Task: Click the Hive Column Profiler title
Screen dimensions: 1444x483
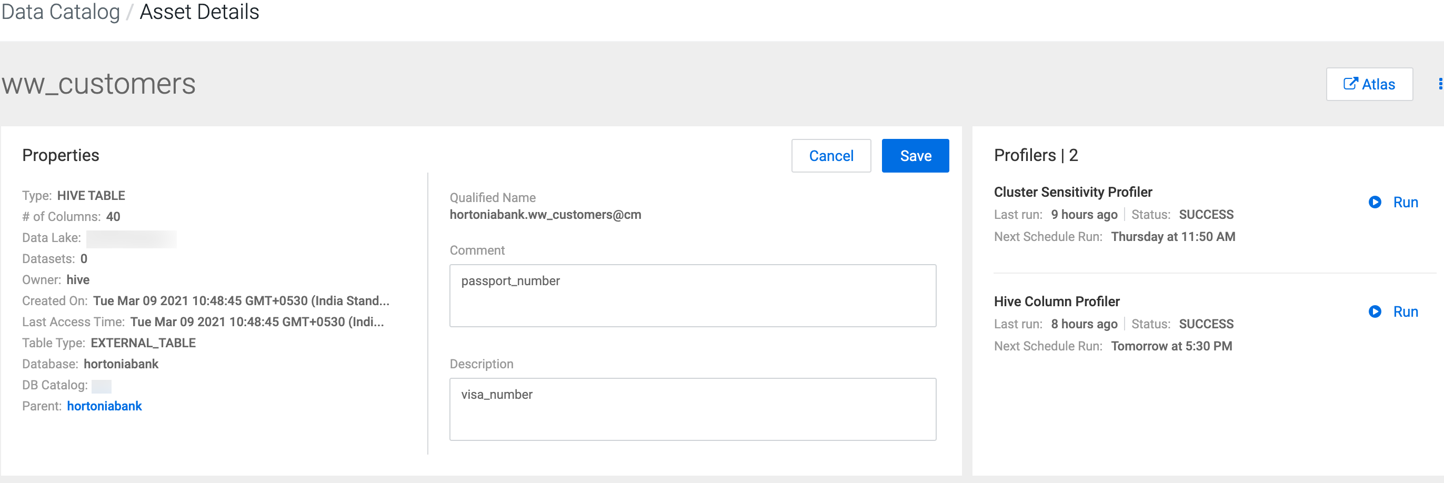Action: [x=1056, y=301]
